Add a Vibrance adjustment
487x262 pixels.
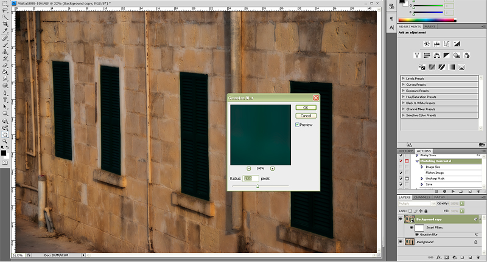pos(417,55)
